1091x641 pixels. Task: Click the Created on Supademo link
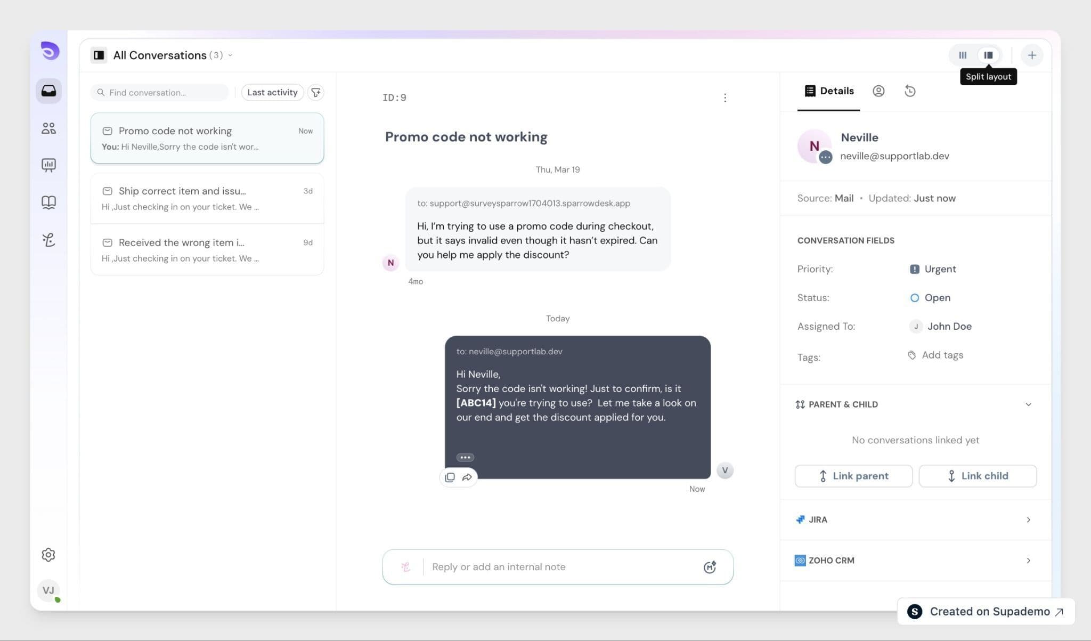[986, 612]
